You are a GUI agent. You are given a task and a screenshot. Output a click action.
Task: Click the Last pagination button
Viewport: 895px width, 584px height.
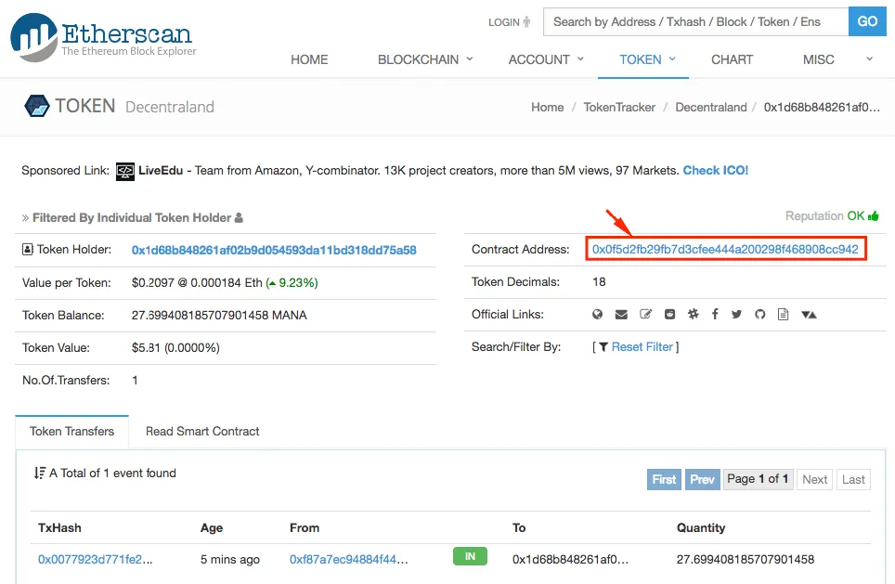click(853, 479)
